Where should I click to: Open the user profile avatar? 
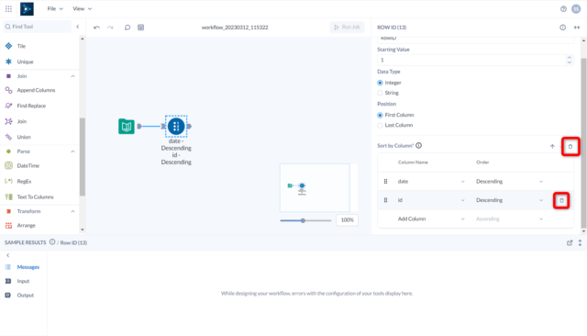point(576,9)
